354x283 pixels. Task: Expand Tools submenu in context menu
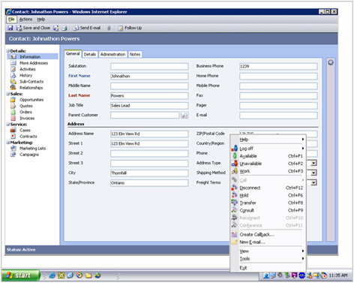tap(268, 258)
